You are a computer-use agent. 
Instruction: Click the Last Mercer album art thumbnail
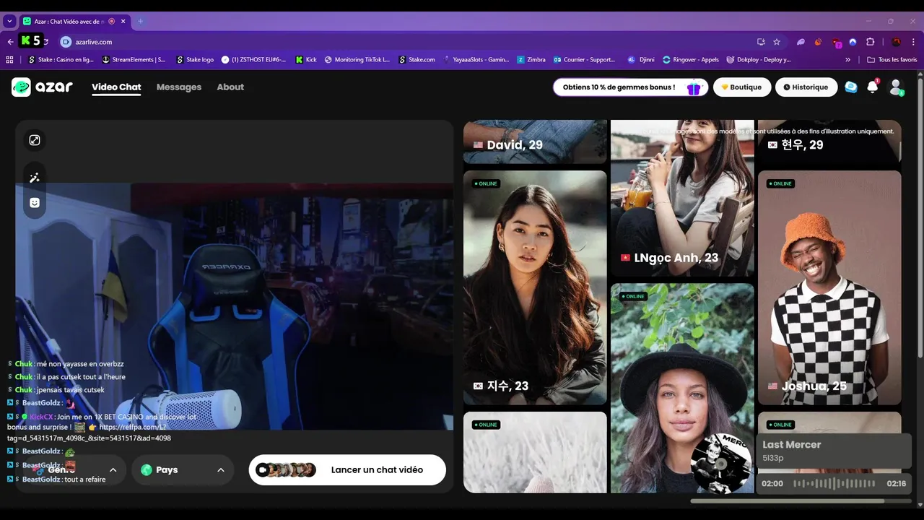[722, 464]
